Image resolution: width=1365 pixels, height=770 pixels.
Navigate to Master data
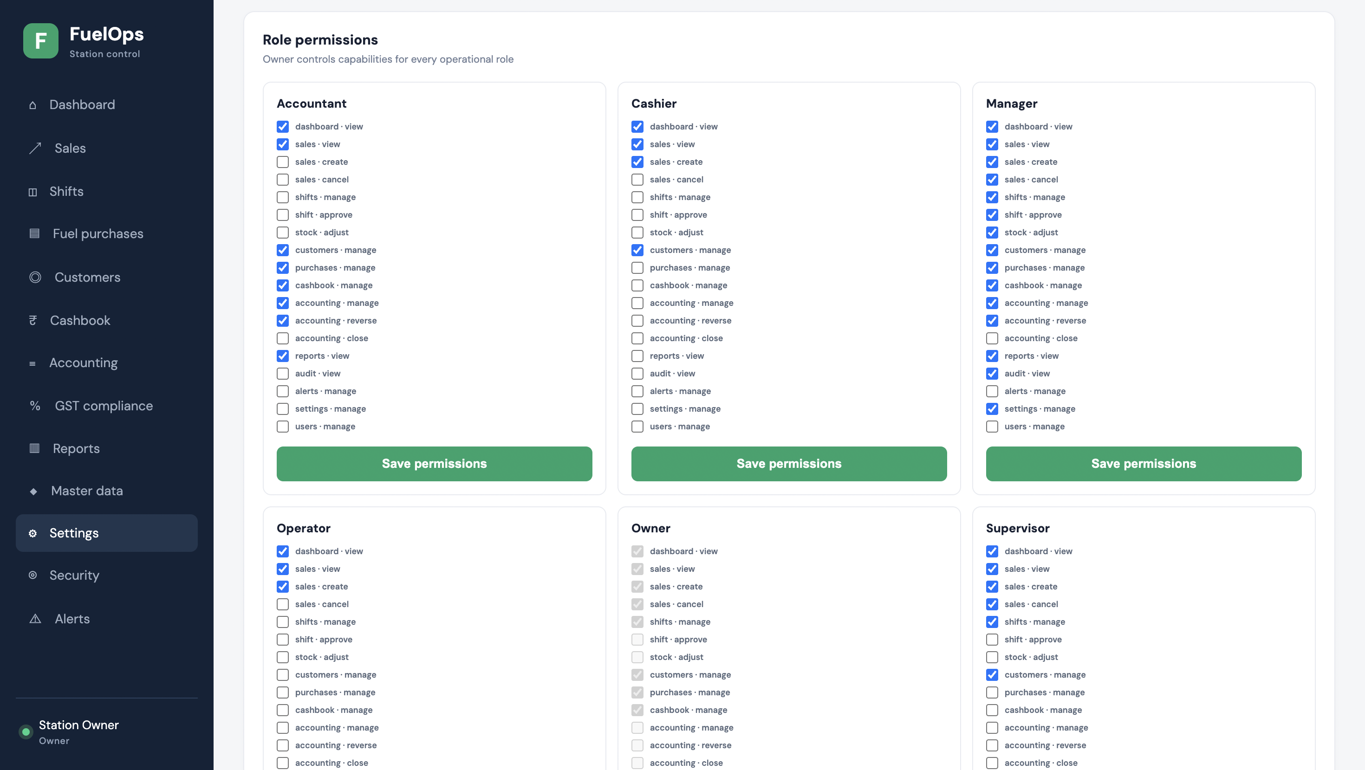click(x=106, y=491)
